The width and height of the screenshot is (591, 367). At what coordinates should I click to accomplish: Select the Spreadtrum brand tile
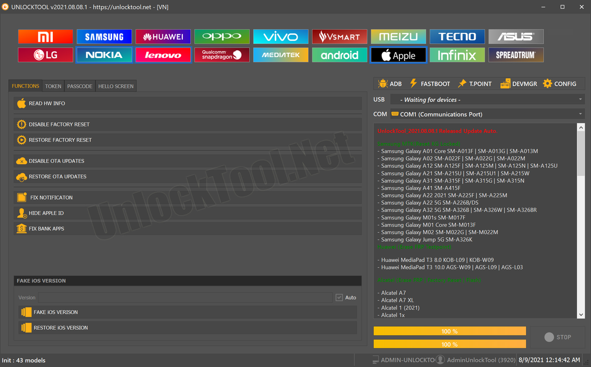(x=516, y=55)
